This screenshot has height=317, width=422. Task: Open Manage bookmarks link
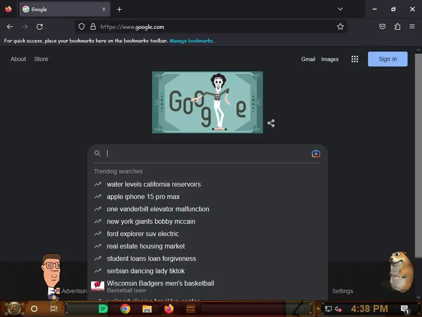[193, 41]
